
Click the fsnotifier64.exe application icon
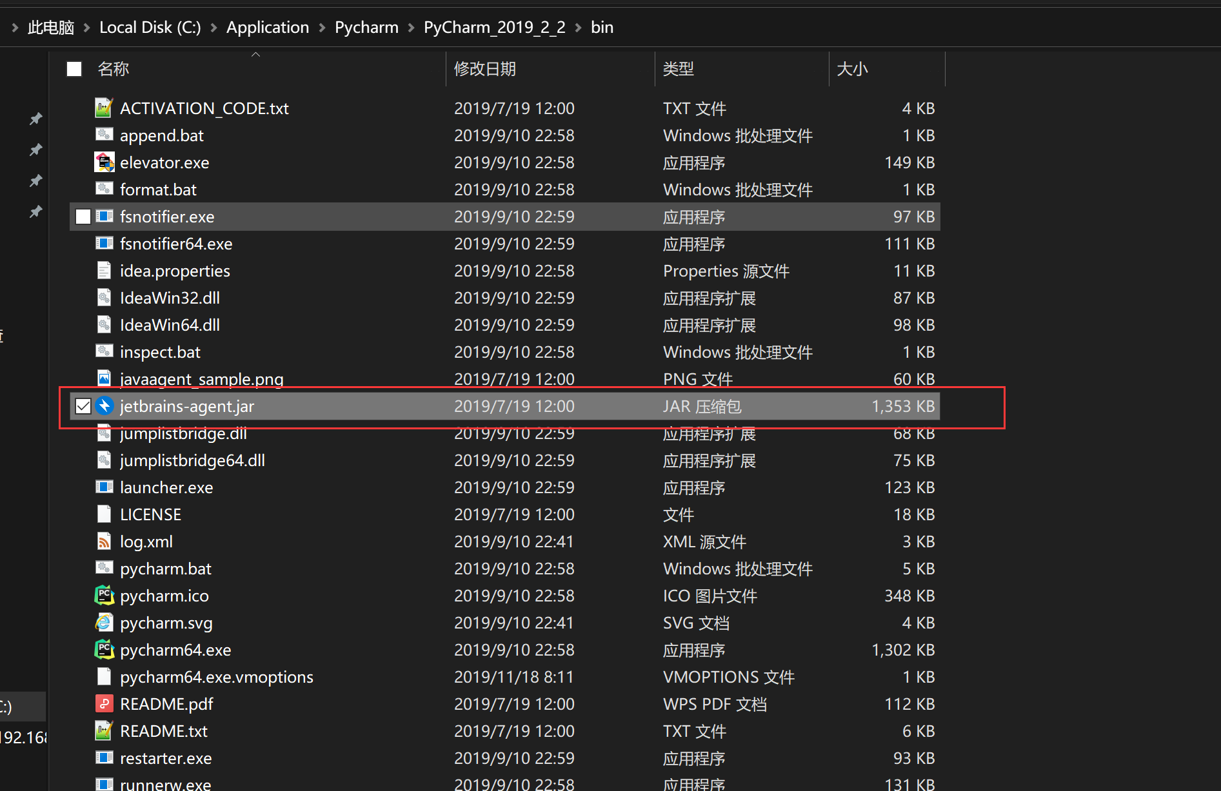click(104, 243)
